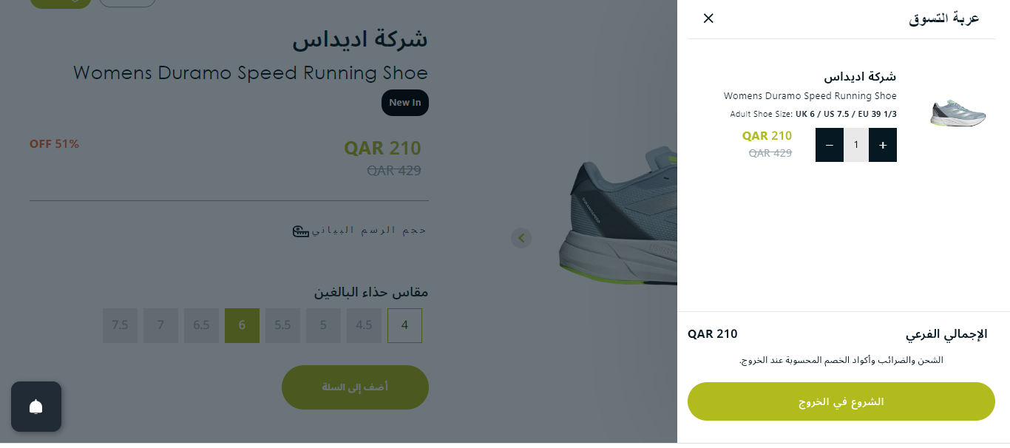
Task: Pick shoe size 7
Action: pos(160,325)
